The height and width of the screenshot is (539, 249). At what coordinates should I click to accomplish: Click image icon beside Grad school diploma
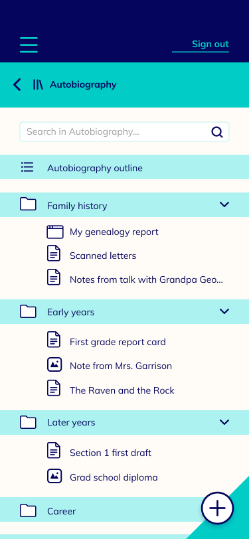(x=54, y=476)
